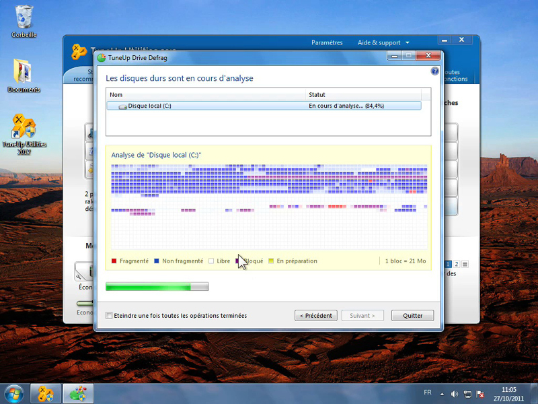
Task: Click the TuneUp Drive Defrag title icon
Action: click(102, 58)
